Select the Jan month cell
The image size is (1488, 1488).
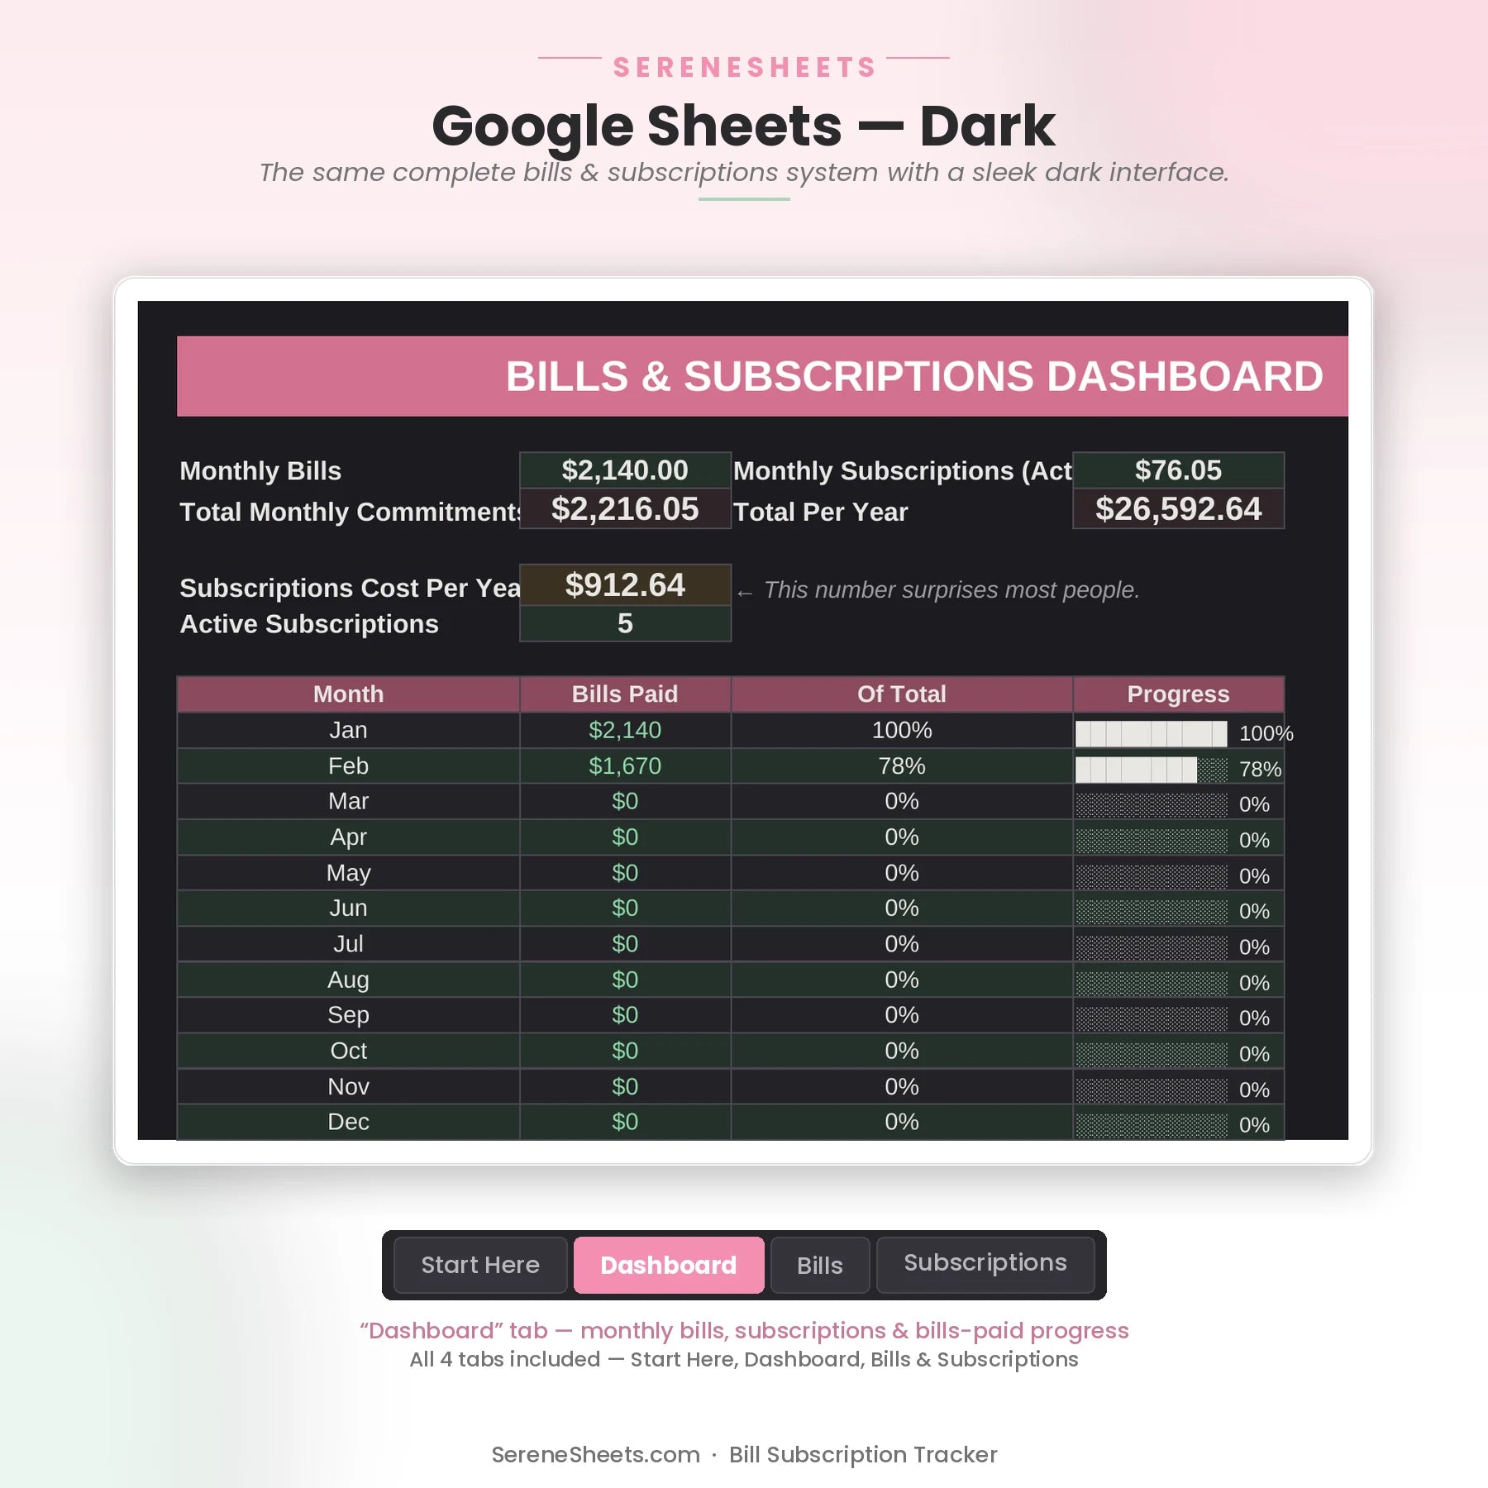pyautogui.click(x=348, y=730)
